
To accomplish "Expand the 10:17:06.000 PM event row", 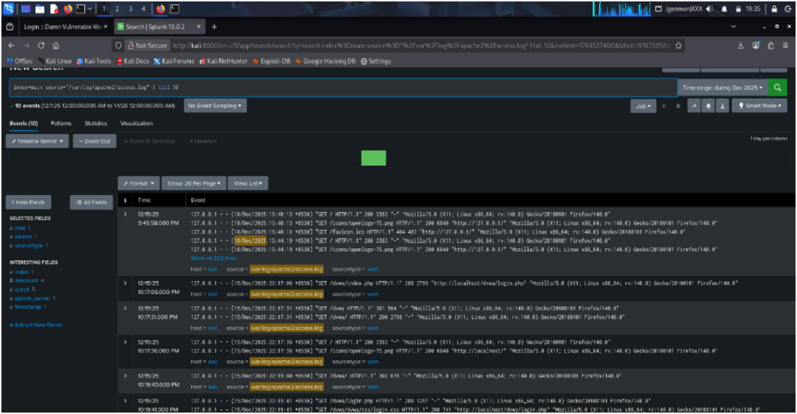I will [x=125, y=283].
